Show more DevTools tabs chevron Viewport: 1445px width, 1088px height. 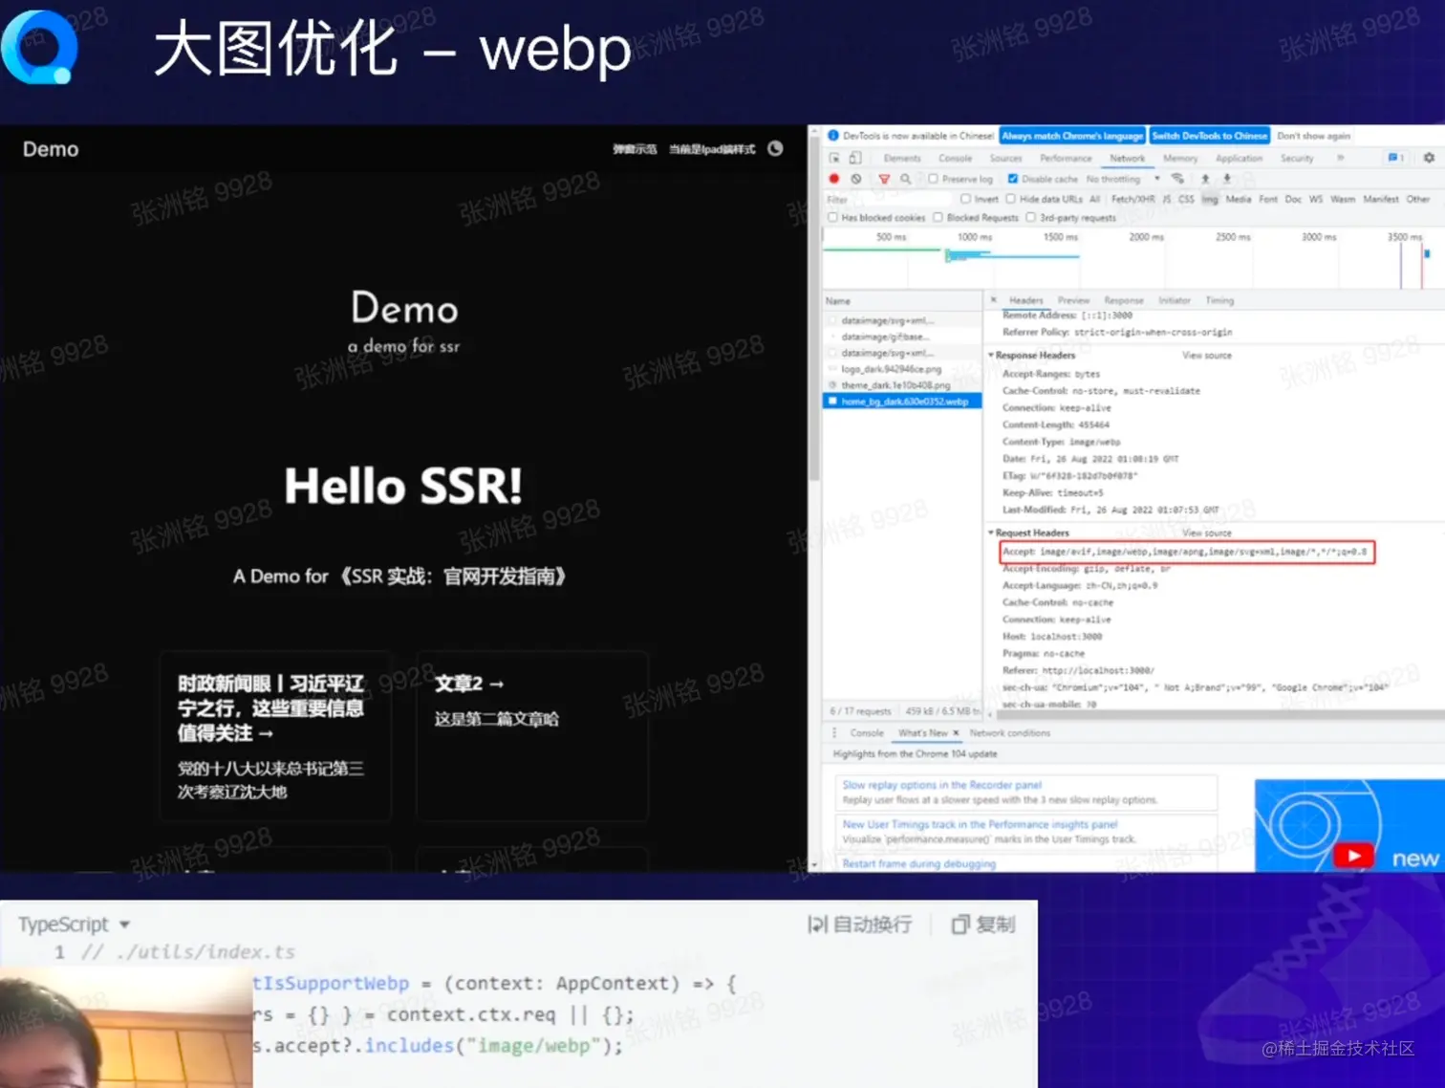click(1340, 158)
